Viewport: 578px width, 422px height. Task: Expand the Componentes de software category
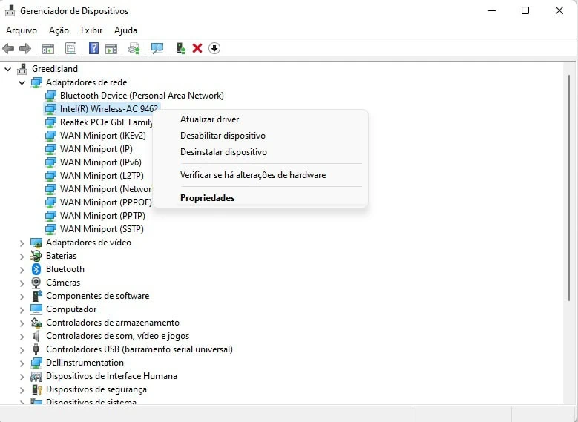tap(22, 297)
